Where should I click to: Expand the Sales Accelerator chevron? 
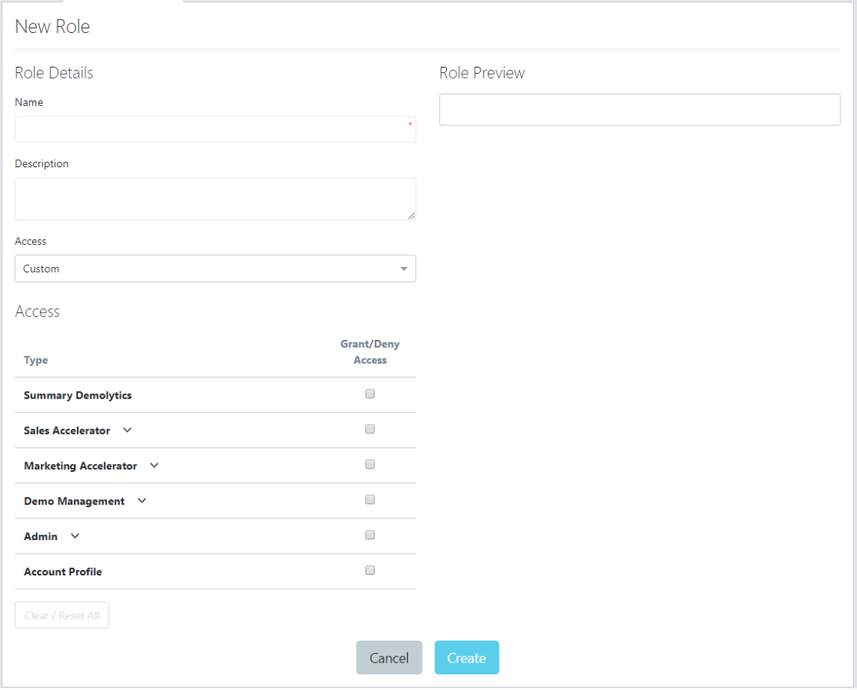pos(127,430)
